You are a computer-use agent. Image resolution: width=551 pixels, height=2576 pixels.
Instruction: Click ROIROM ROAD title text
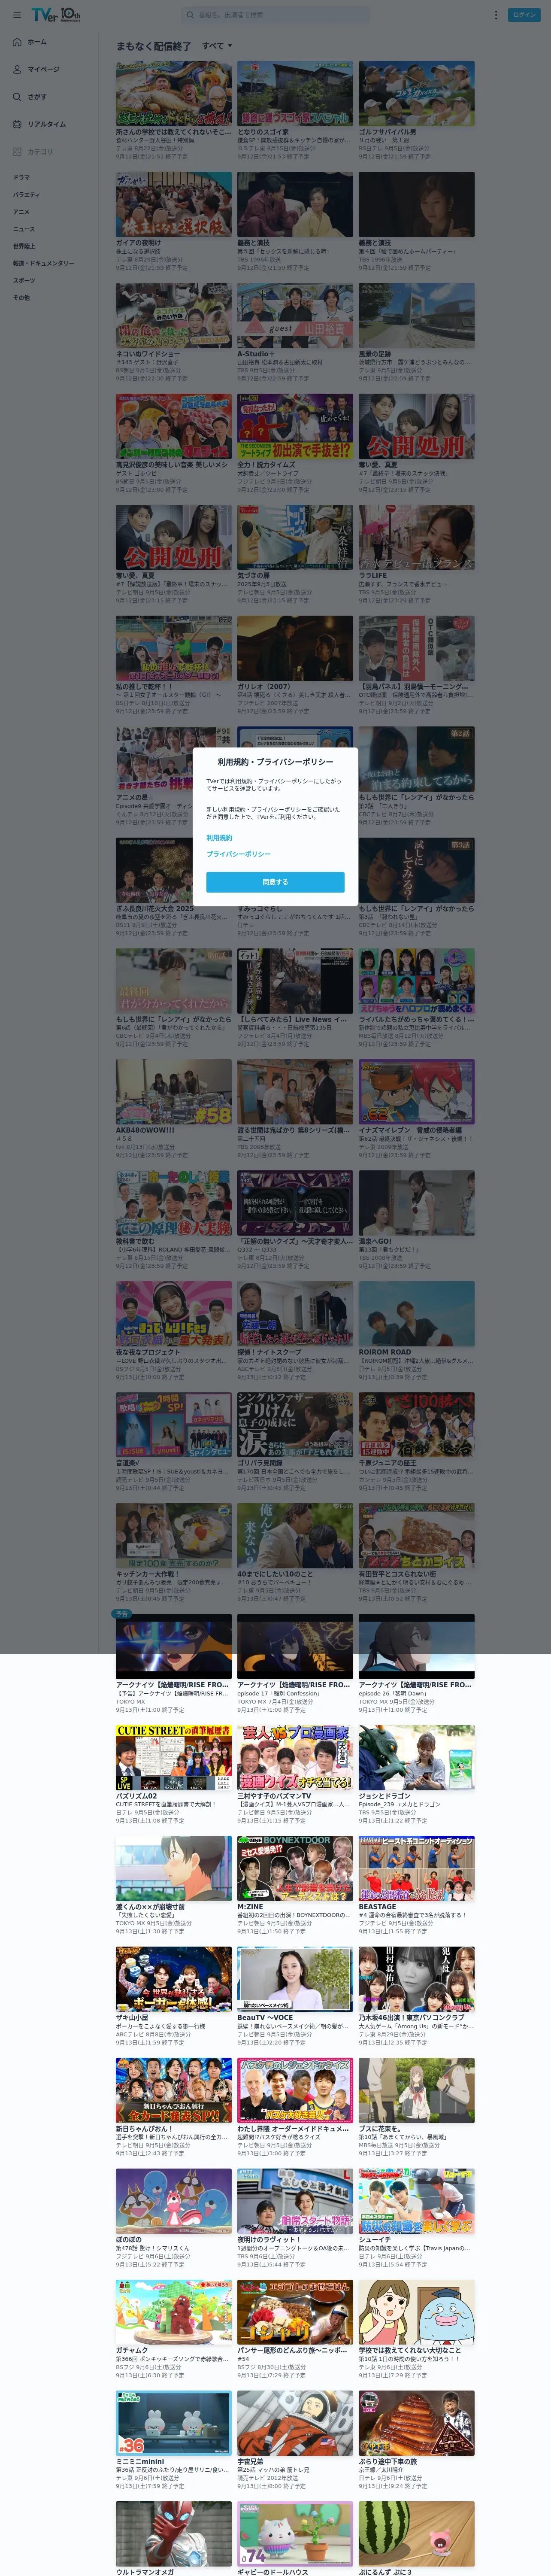tap(385, 1353)
